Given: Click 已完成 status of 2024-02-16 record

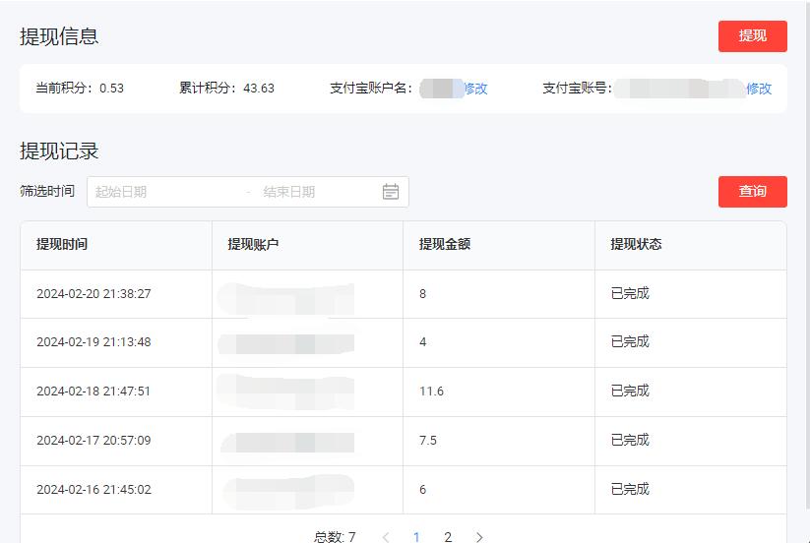Looking at the screenshot, I should tap(630, 490).
